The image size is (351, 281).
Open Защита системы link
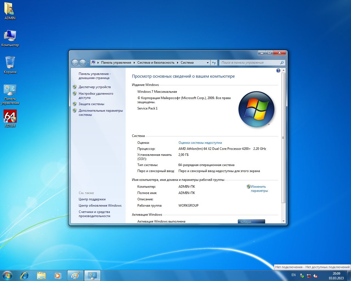91,104
